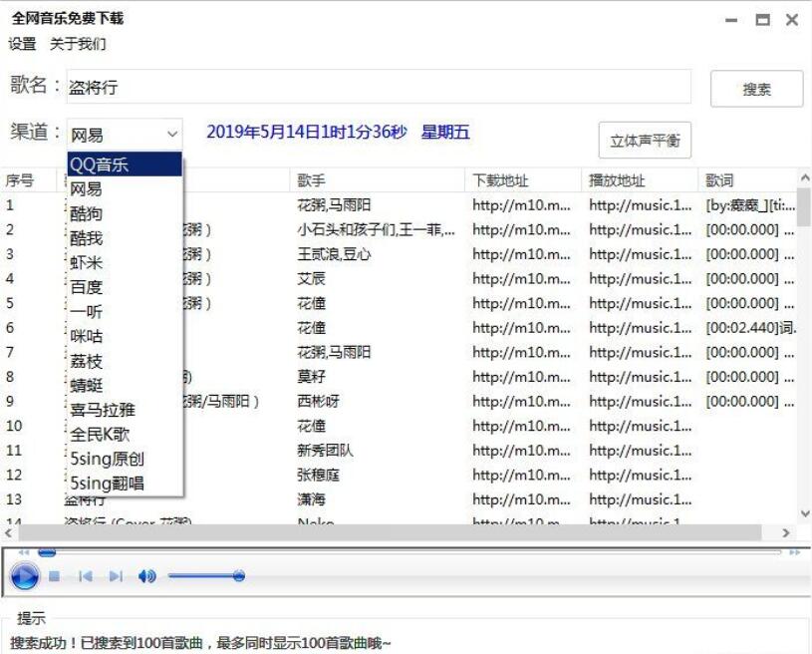
Task: Select singer 新秀团队 in row 11
Action: coord(325,451)
